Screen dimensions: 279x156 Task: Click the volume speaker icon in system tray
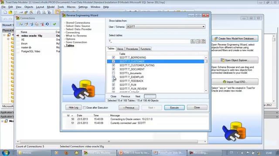click(x=242, y=153)
